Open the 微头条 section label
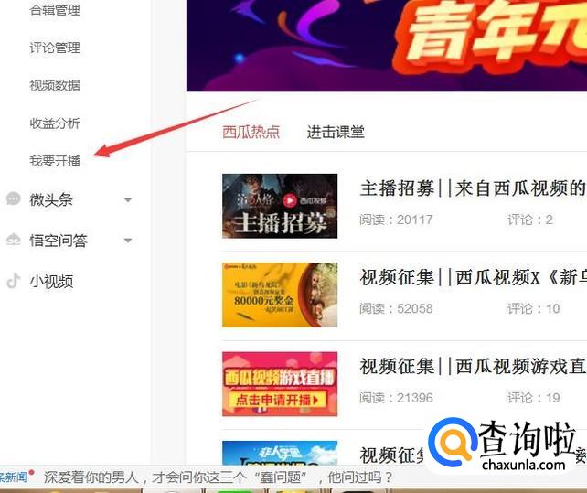The height and width of the screenshot is (493, 587). point(51,199)
